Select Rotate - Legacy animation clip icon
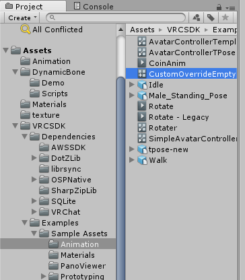 point(142,117)
